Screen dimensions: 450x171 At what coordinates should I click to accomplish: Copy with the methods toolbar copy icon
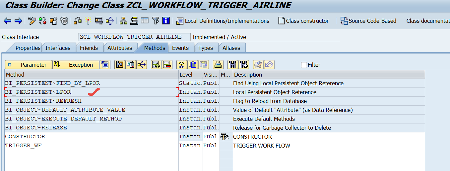(x=192, y=65)
